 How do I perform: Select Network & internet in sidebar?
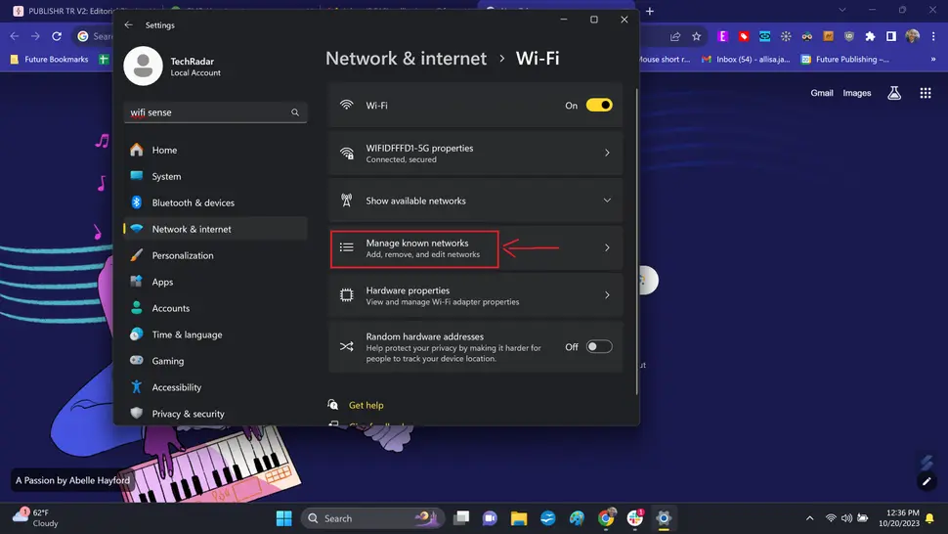(x=215, y=229)
